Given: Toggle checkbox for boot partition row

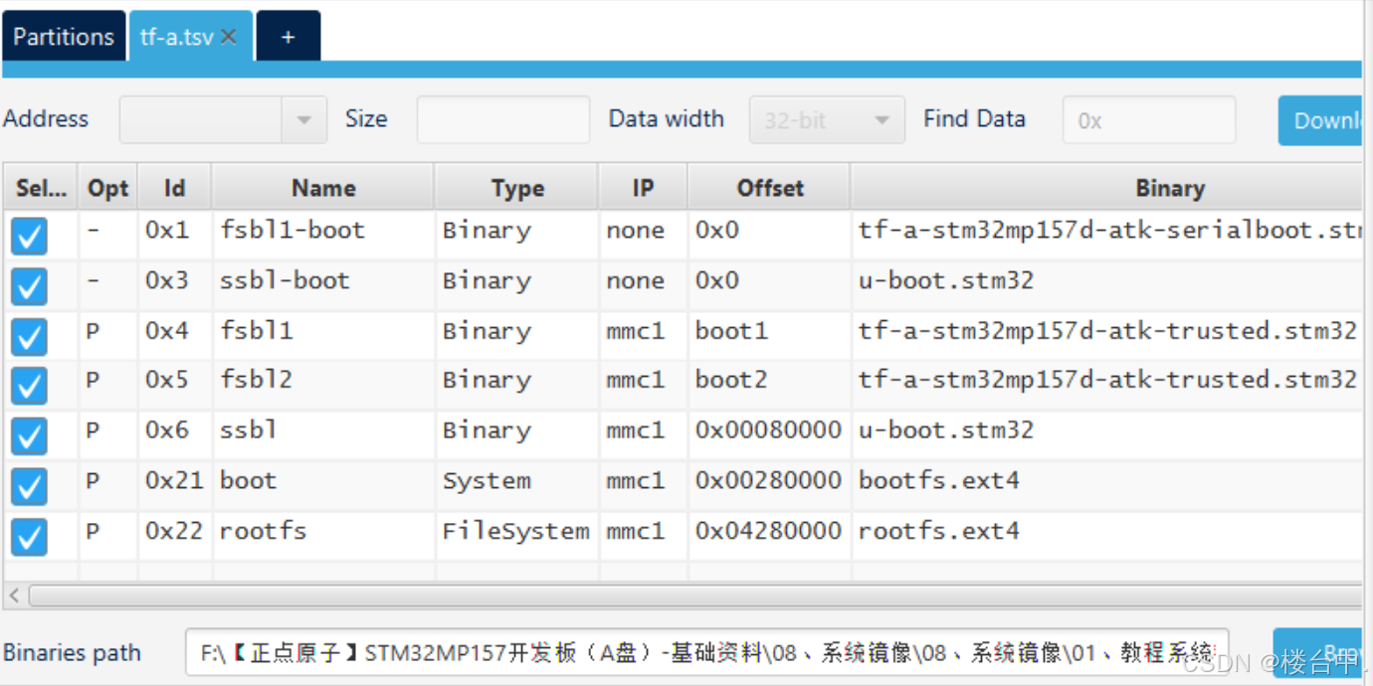Looking at the screenshot, I should click(x=30, y=486).
